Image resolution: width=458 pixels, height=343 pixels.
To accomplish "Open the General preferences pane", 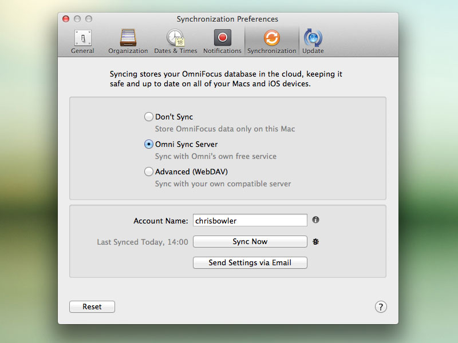I will (82, 42).
